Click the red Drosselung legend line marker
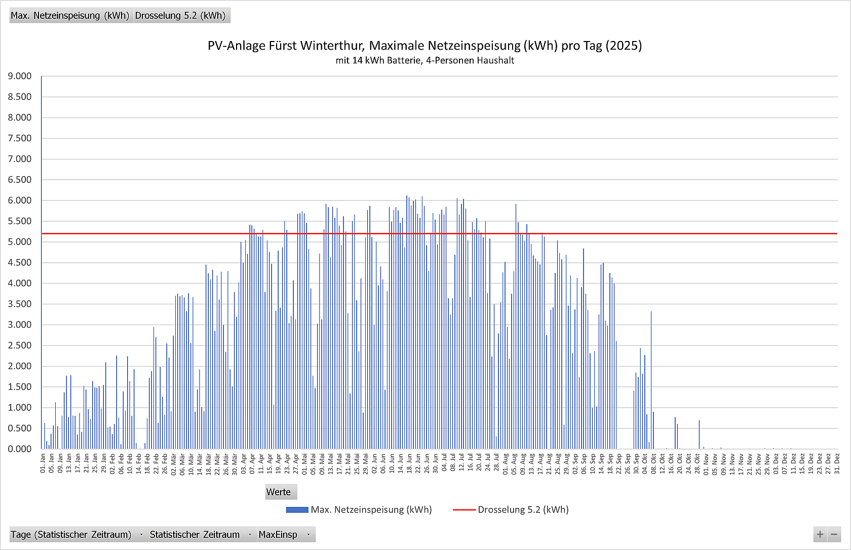 (464, 509)
